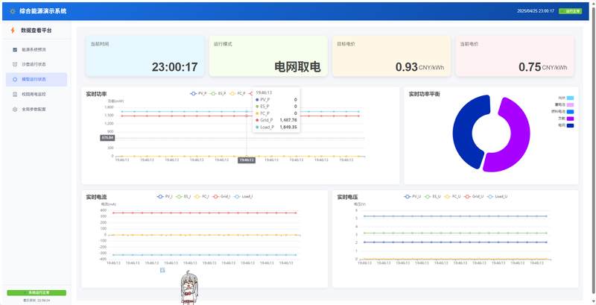This screenshot has width=596, height=305.
Task: Click the green 运行正常 badge in header
Action: [570, 11]
